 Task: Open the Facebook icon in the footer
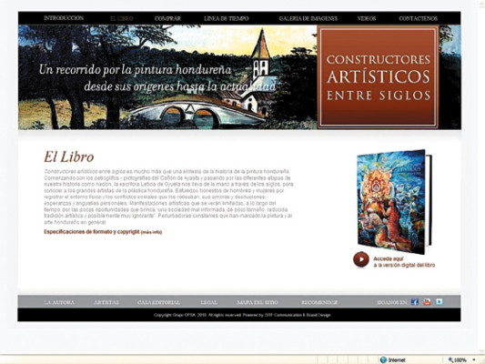point(415,302)
